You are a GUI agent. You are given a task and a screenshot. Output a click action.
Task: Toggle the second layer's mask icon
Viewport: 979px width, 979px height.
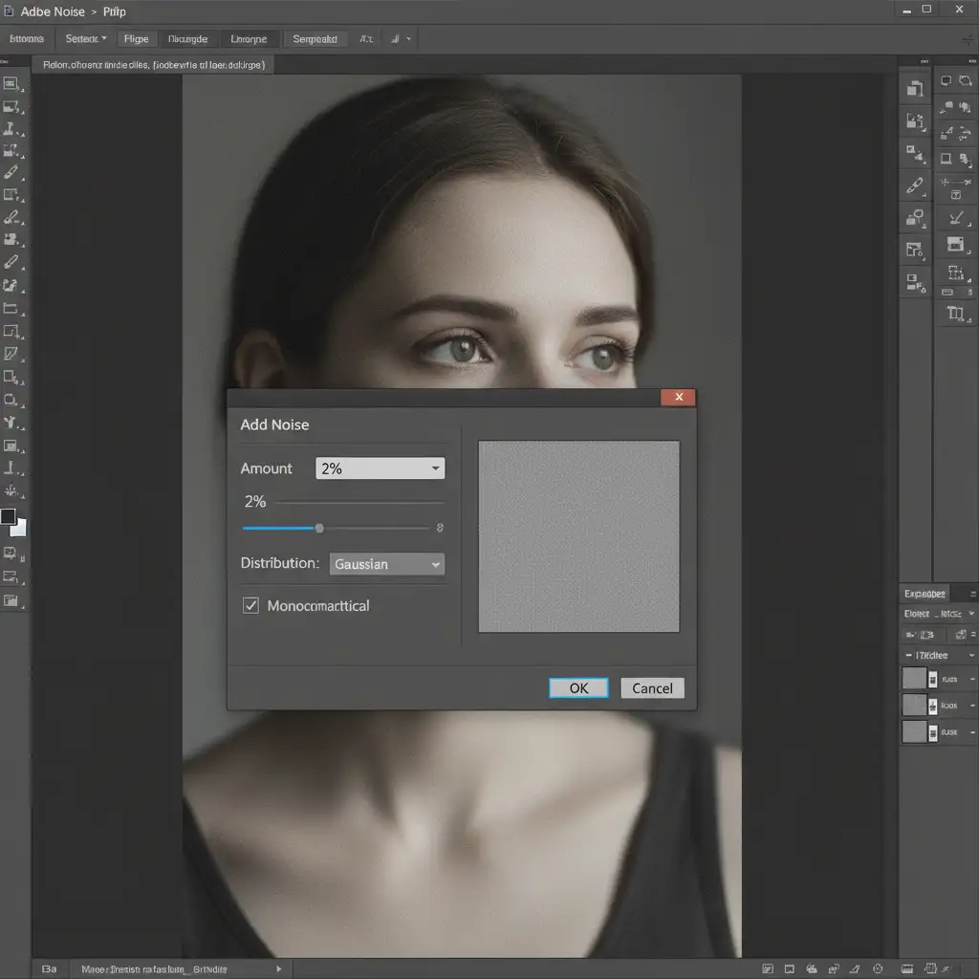(933, 706)
